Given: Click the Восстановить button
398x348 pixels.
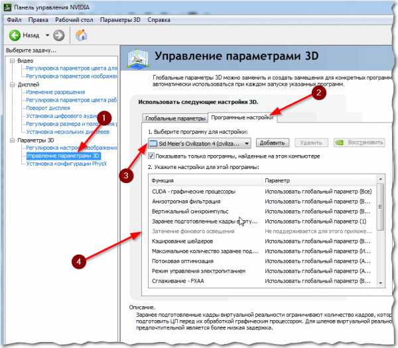Looking at the screenshot, I should 359,143.
